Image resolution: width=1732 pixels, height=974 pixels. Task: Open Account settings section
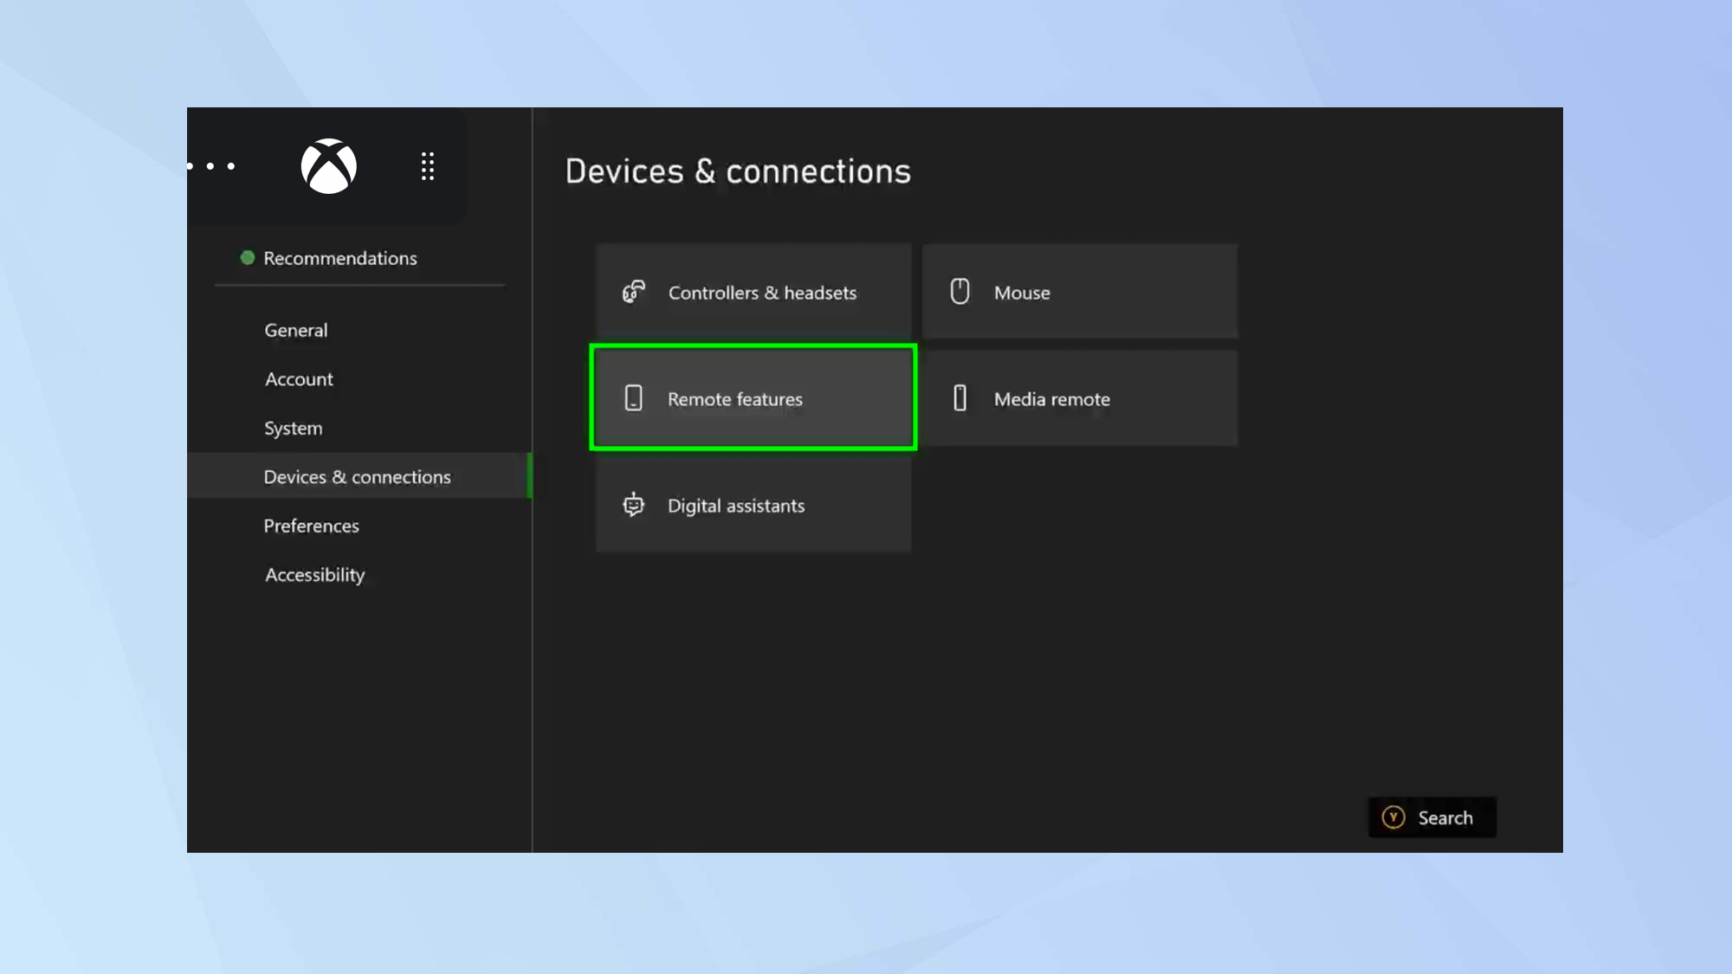[x=299, y=378]
